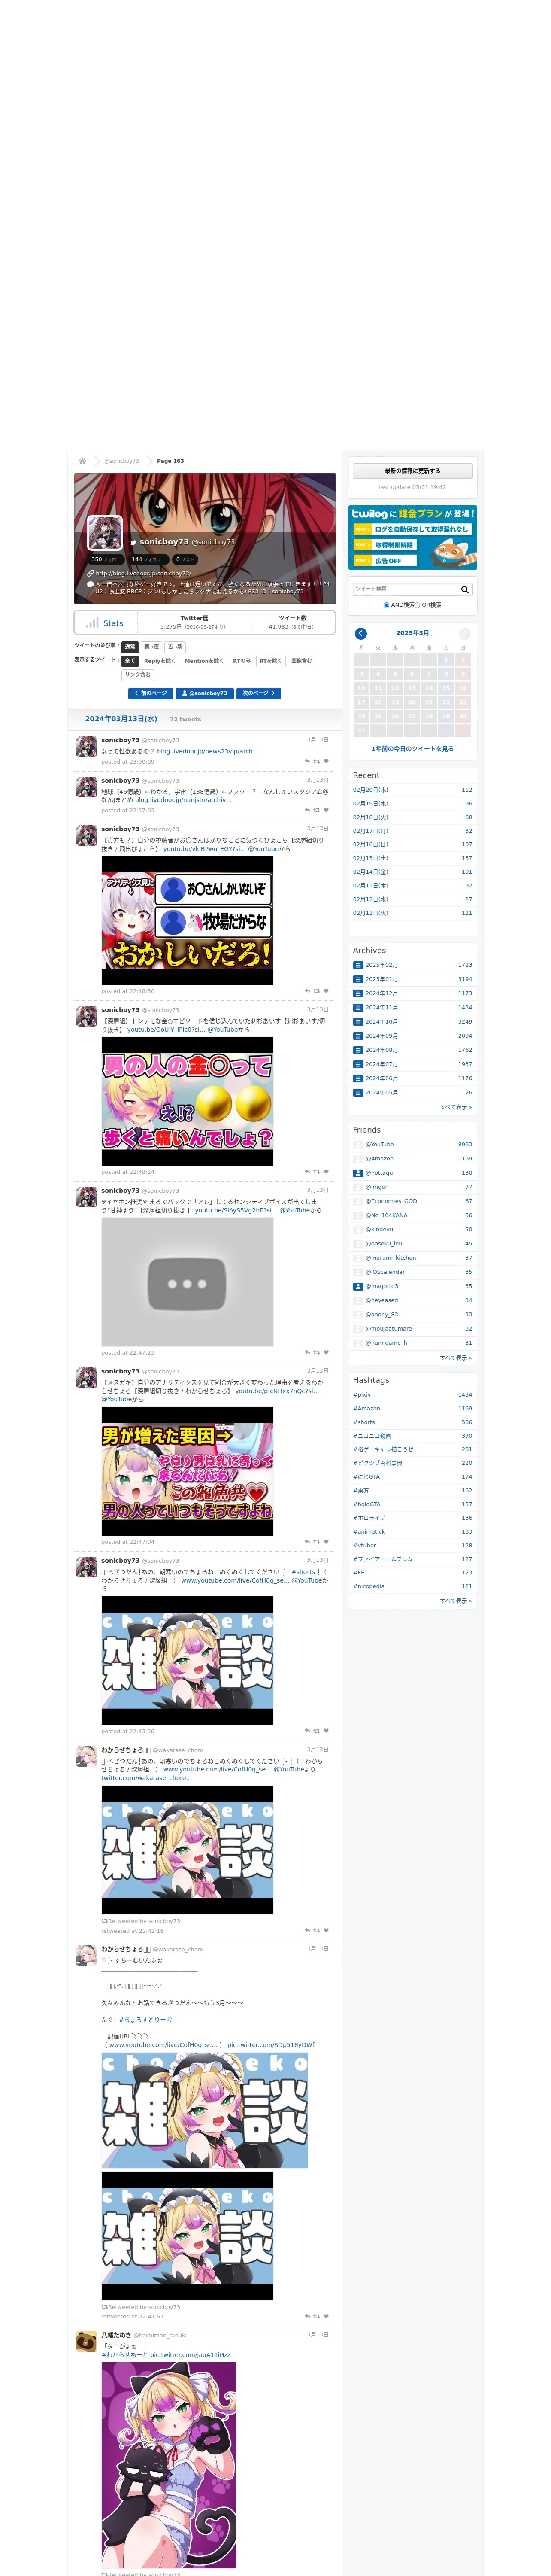The image size is (551, 2576).
Task: Open the おかしいだろ video thumbnail
Action: tap(187, 921)
